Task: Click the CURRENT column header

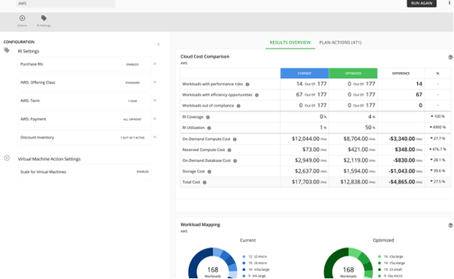Action: pyautogui.click(x=304, y=74)
